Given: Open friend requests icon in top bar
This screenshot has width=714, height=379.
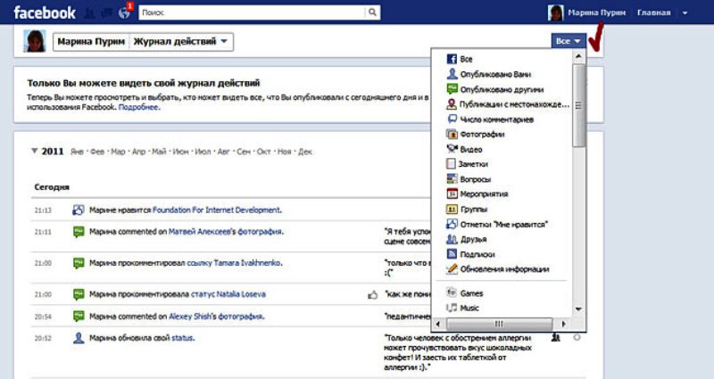Looking at the screenshot, I should pos(90,13).
